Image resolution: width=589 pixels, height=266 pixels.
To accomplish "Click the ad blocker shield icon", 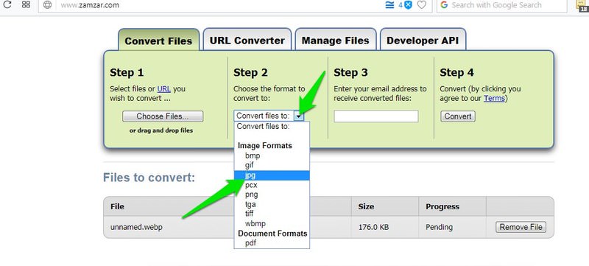I will [408, 5].
